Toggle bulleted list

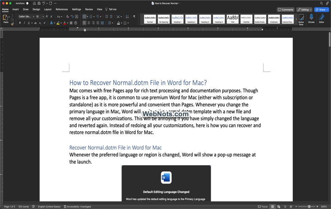[x=84, y=16]
